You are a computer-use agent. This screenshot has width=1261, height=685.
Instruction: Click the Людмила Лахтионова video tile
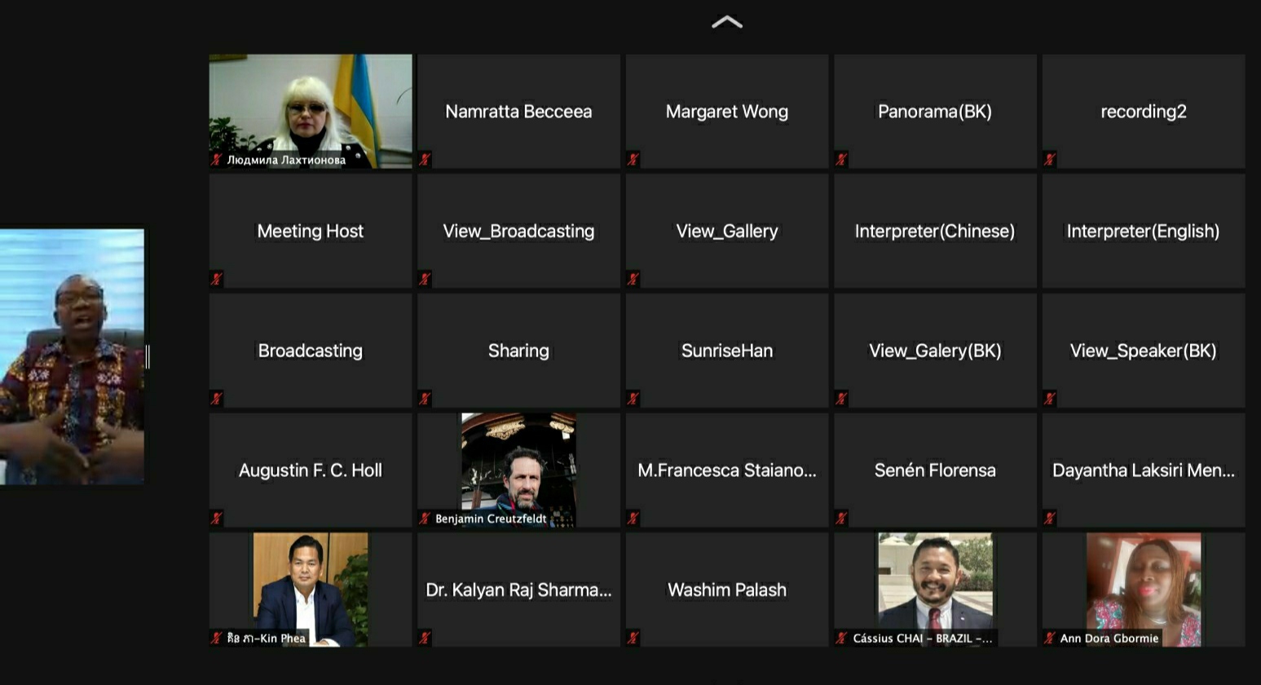(x=311, y=110)
